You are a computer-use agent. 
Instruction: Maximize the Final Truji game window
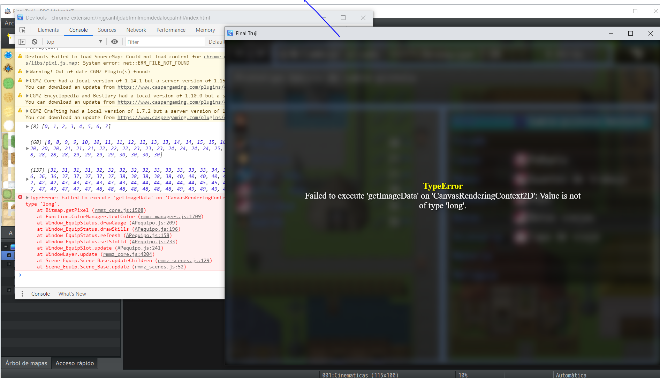pyautogui.click(x=630, y=33)
